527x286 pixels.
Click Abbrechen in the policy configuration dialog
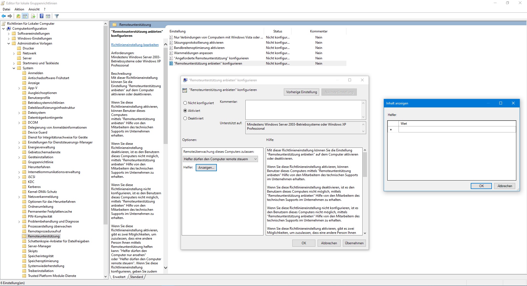click(x=329, y=243)
